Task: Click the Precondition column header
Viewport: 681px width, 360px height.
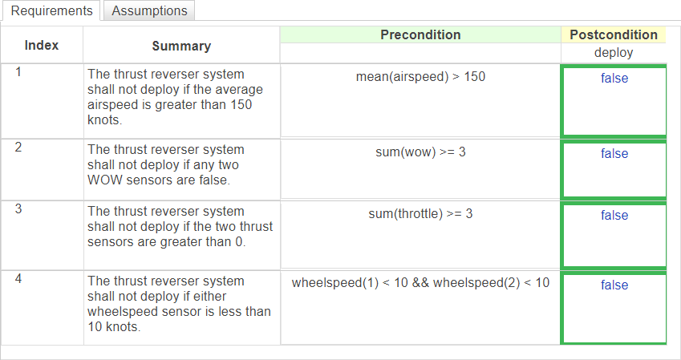Action: [x=420, y=34]
